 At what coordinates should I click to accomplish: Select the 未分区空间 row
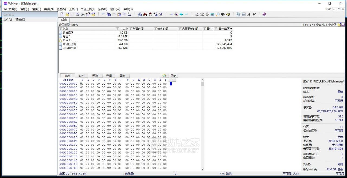(x=145, y=44)
